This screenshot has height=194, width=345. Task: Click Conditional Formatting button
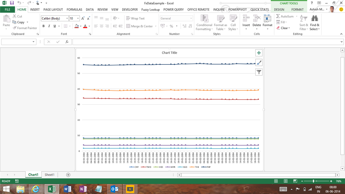click(204, 23)
